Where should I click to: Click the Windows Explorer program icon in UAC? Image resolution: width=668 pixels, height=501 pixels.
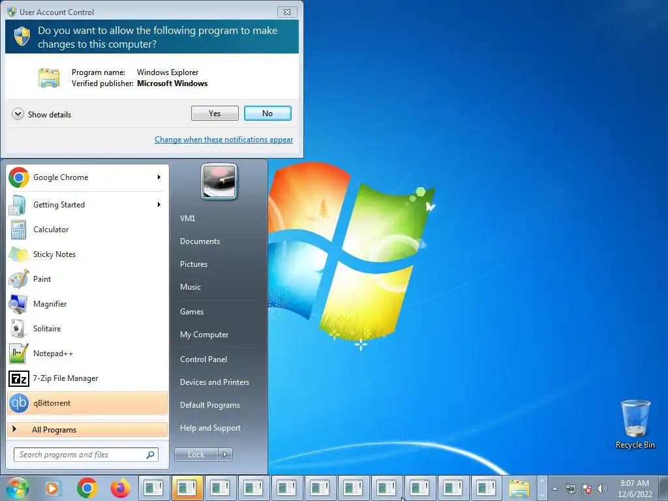pyautogui.click(x=49, y=78)
